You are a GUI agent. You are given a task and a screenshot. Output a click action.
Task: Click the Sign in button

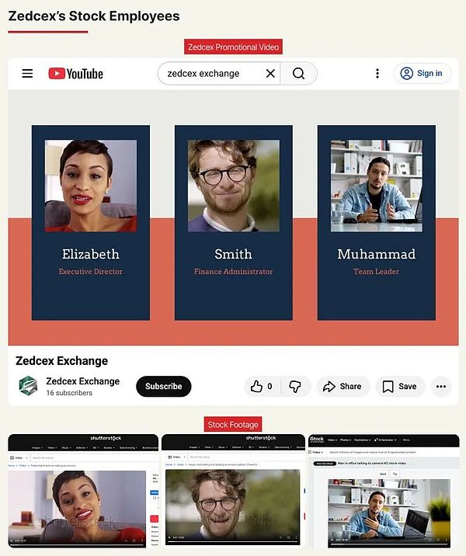point(422,74)
